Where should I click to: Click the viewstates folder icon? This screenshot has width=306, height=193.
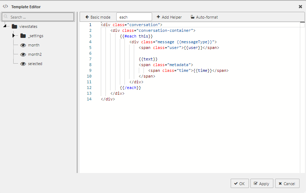[14, 26]
